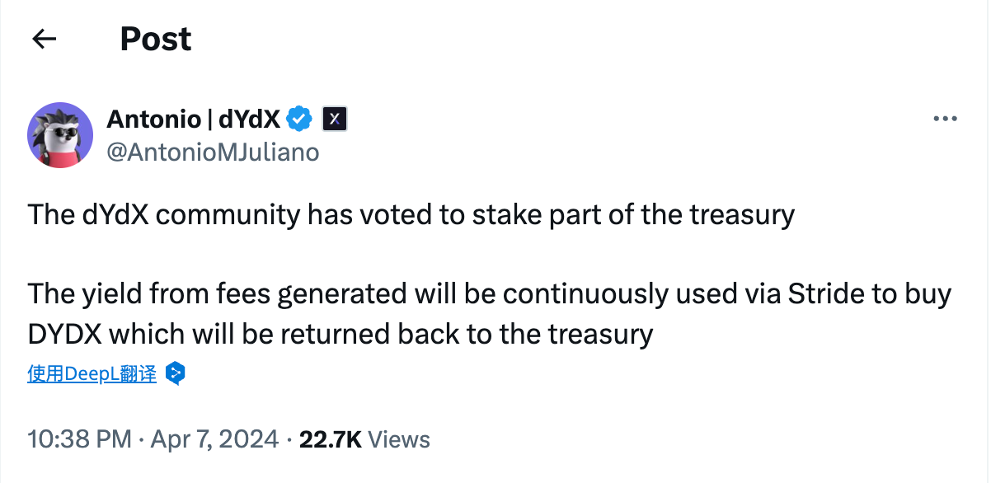Click the Post page heading

click(156, 39)
